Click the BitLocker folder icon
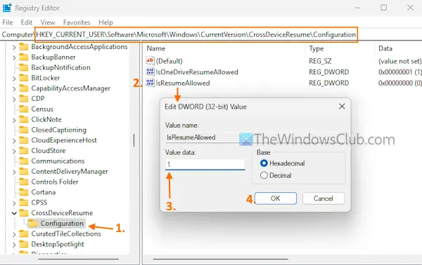The image size is (422, 265). point(24,78)
